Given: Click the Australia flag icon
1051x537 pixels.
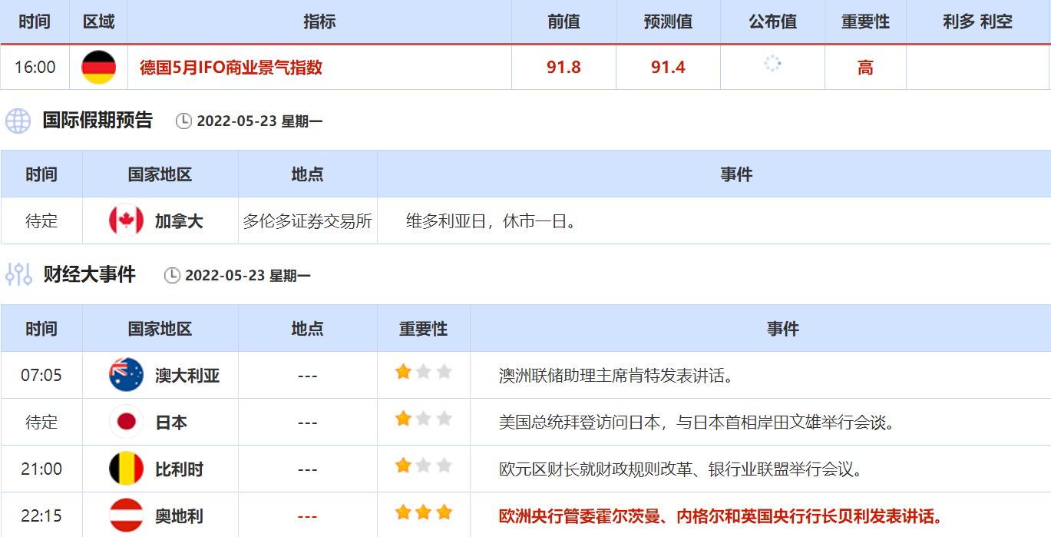Looking at the screenshot, I should click(x=126, y=376).
